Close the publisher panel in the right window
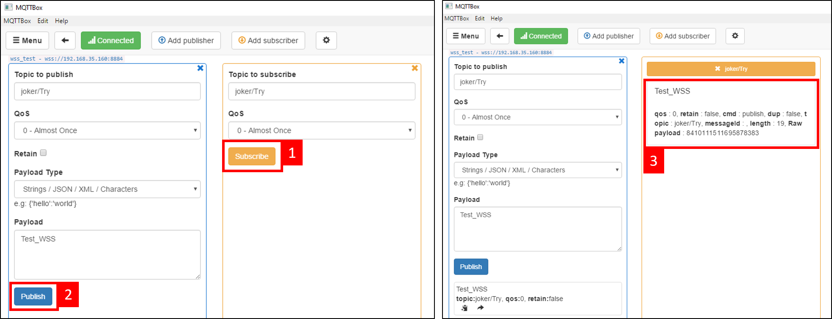This screenshot has width=832, height=319. coord(621,61)
